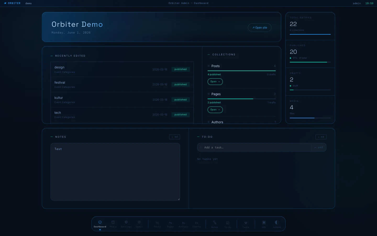Click the Published stat progress bar
Image resolution: width=377 pixels, height=236 pixels.
tap(310, 62)
